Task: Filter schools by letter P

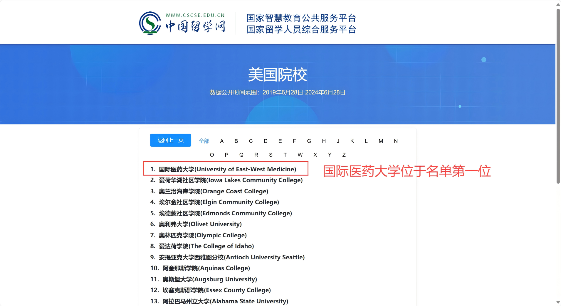Action: tap(226, 155)
